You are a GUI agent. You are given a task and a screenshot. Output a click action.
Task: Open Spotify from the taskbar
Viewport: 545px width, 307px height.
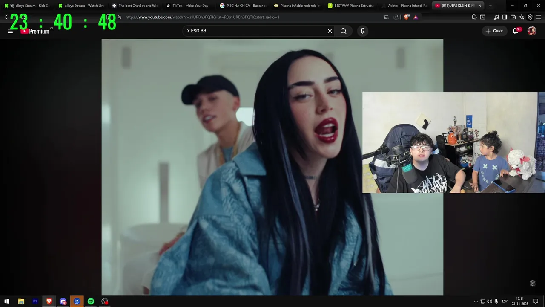click(x=91, y=301)
